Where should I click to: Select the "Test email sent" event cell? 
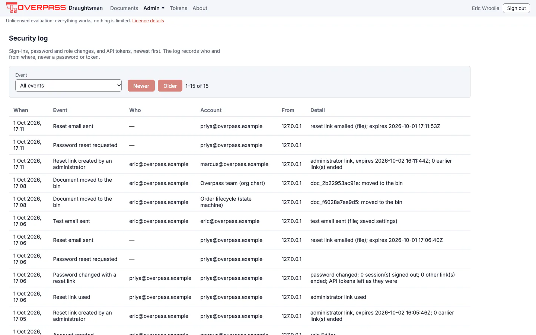(x=71, y=221)
